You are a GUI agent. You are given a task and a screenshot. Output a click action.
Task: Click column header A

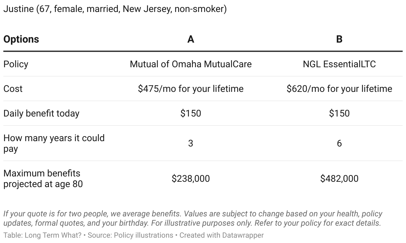point(191,39)
